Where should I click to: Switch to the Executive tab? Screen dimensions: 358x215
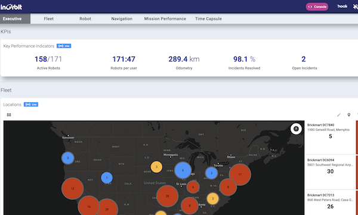point(15,18)
